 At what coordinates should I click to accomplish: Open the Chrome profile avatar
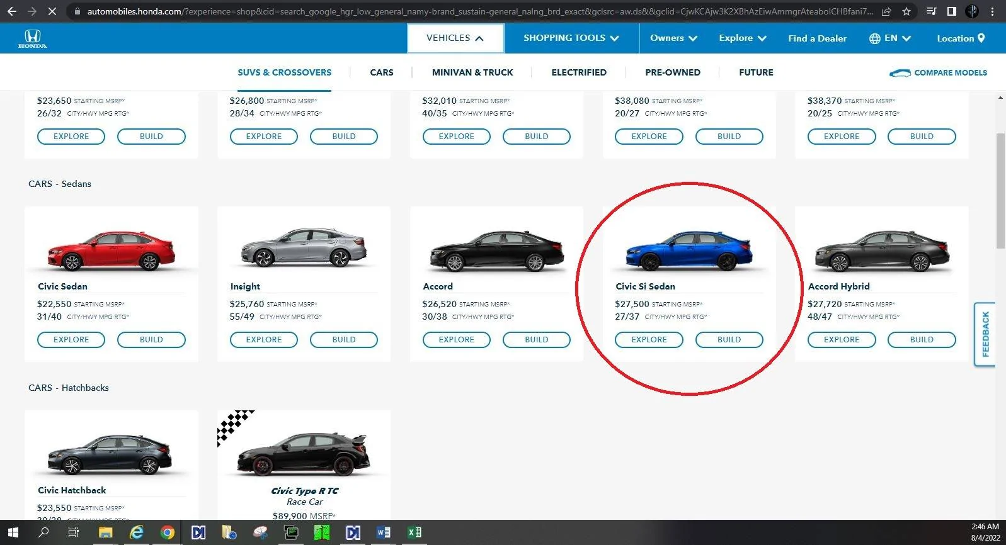972,11
